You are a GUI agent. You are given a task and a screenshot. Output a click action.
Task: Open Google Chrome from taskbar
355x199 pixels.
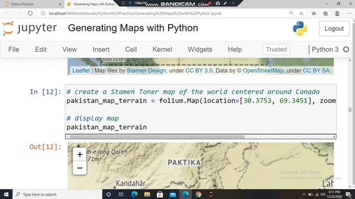[x=199, y=194]
